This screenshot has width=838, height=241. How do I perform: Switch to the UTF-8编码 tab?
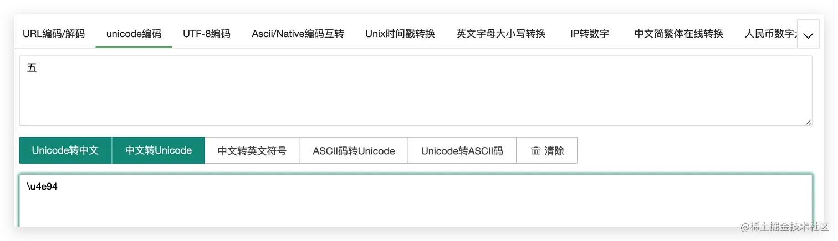click(206, 34)
